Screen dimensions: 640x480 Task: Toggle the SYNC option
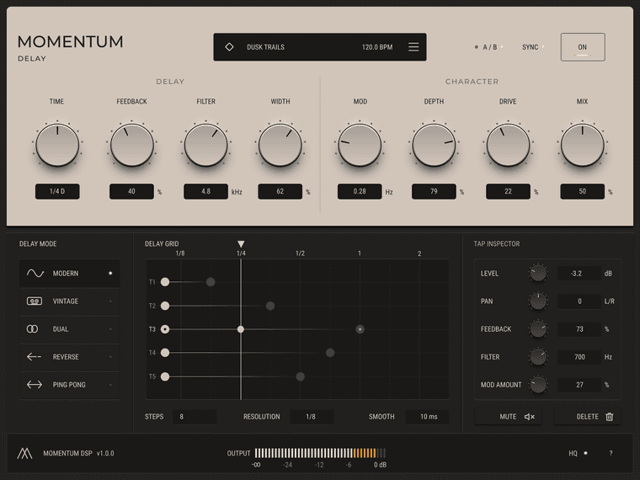click(533, 47)
